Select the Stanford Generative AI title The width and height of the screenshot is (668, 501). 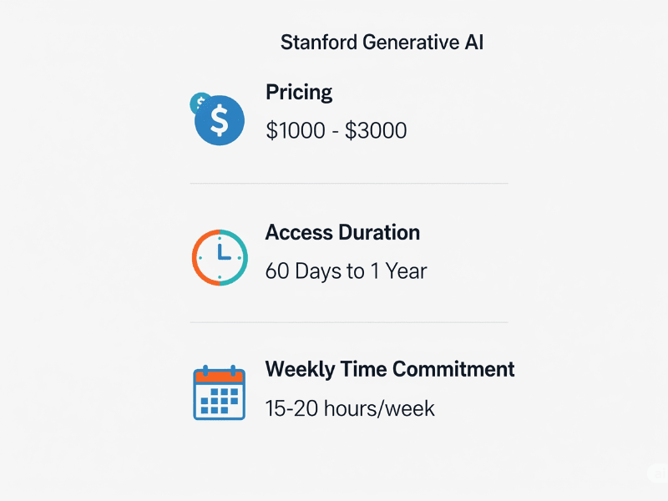click(x=382, y=43)
